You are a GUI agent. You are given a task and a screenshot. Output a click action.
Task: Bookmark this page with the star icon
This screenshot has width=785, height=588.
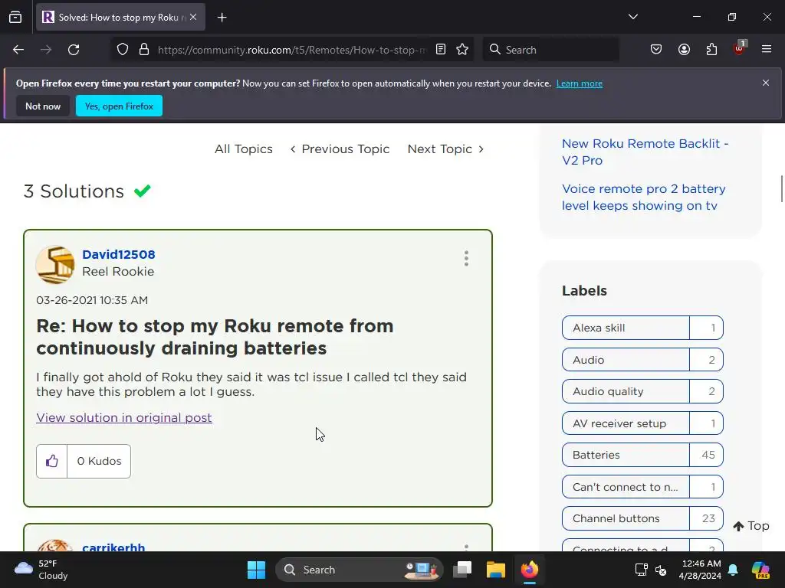(x=462, y=50)
